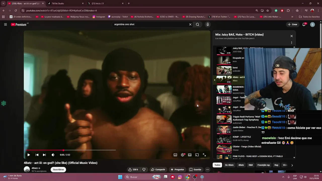322x181 pixels.
Task: Go to previous video in playlist
Action: (37, 155)
